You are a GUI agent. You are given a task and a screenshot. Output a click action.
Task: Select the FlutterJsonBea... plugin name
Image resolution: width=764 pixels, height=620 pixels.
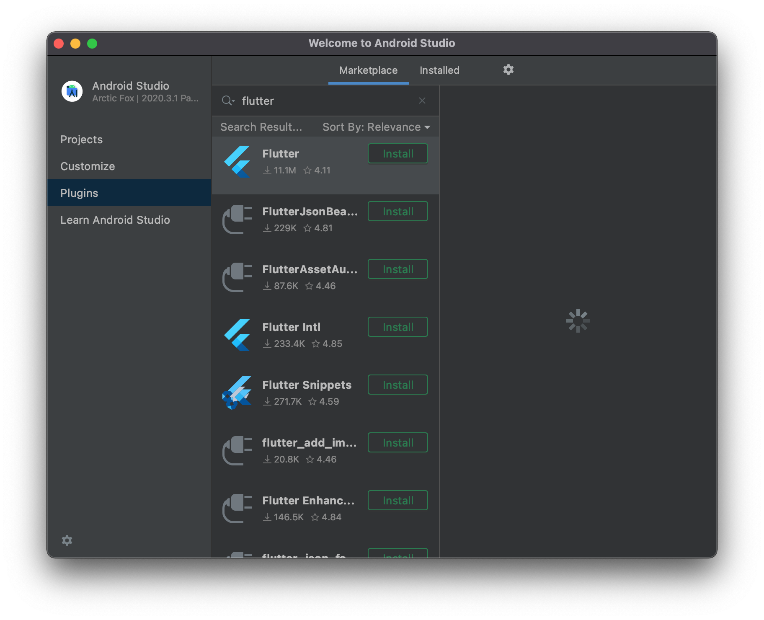tap(310, 212)
